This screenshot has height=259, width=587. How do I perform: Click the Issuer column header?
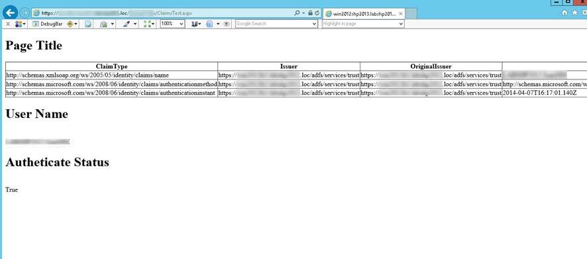click(289, 67)
